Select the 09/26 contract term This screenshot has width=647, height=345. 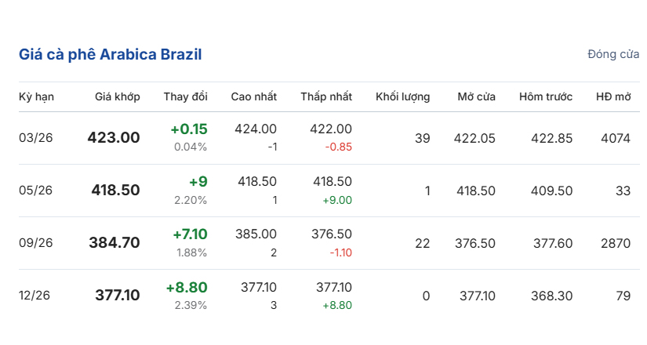[x=36, y=243]
